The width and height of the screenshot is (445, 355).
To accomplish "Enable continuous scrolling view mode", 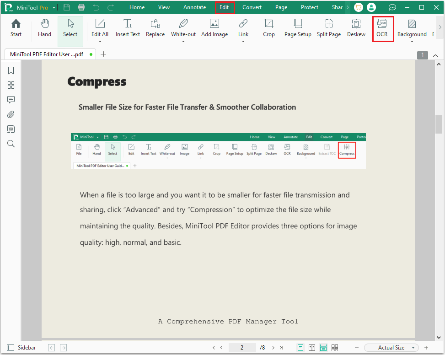I will pyautogui.click(x=323, y=348).
